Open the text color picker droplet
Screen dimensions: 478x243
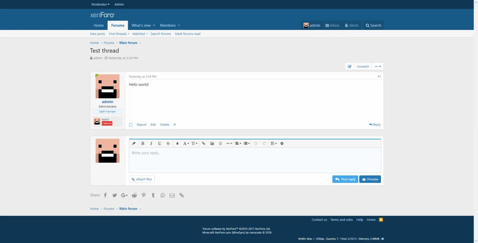[177, 144]
